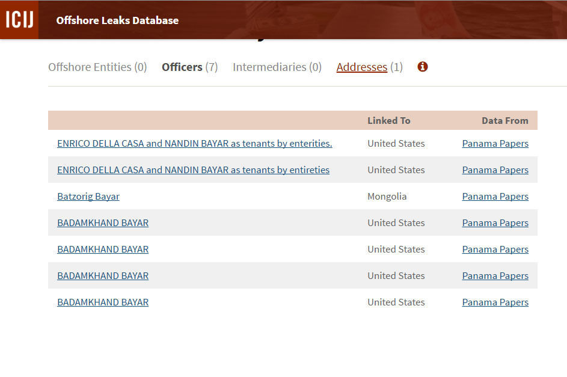Click Panama Papers in the 'entireties' row
The width and height of the screenshot is (567, 377).
(x=495, y=170)
